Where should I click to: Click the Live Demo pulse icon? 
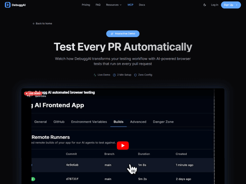click(95, 75)
